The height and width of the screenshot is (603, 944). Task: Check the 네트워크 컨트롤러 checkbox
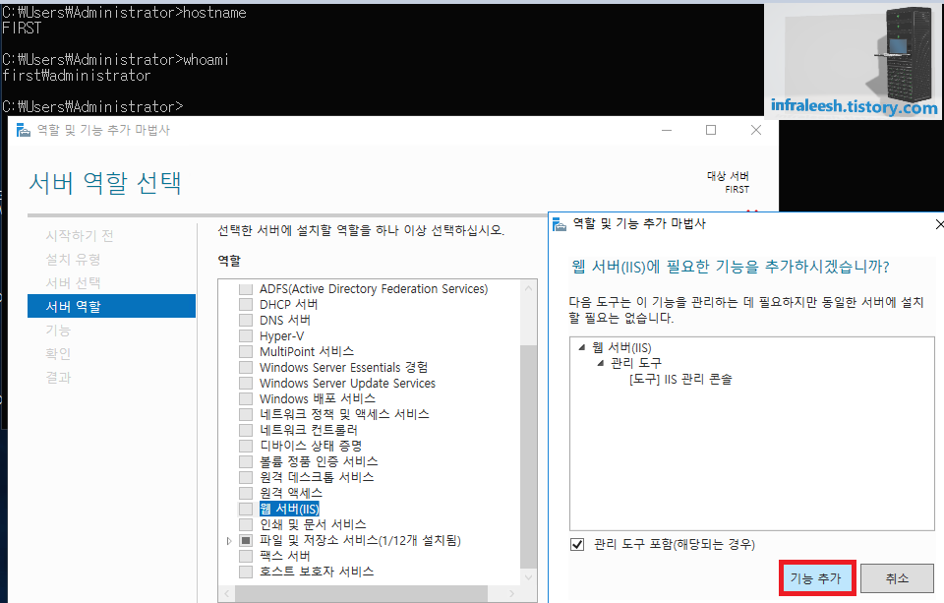point(246,430)
